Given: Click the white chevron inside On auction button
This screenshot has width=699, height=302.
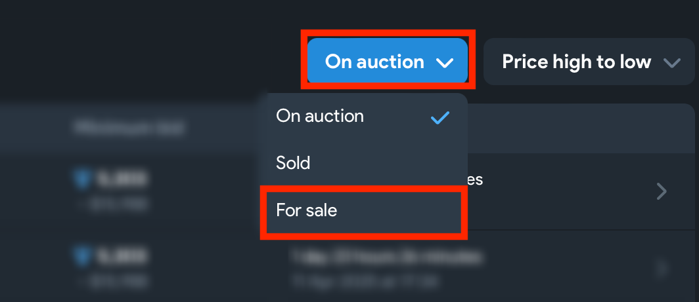Looking at the screenshot, I should (445, 63).
